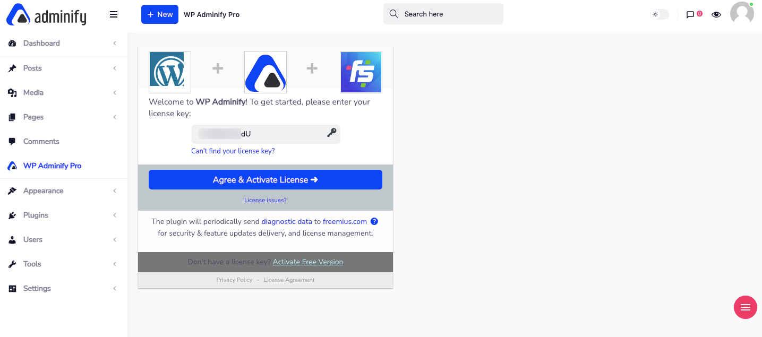Select the Media sidebar icon

[12, 92]
